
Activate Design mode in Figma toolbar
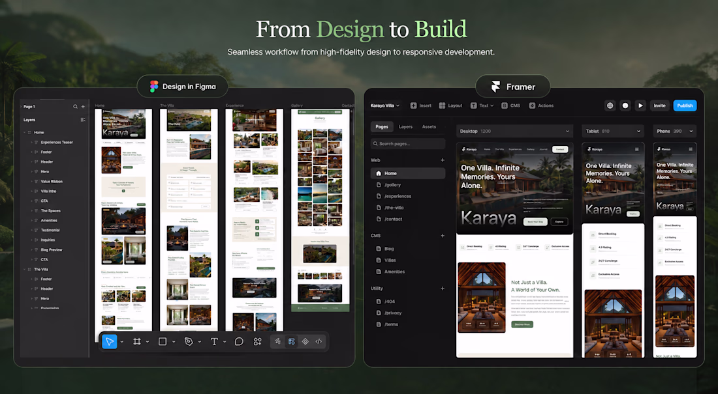point(291,341)
